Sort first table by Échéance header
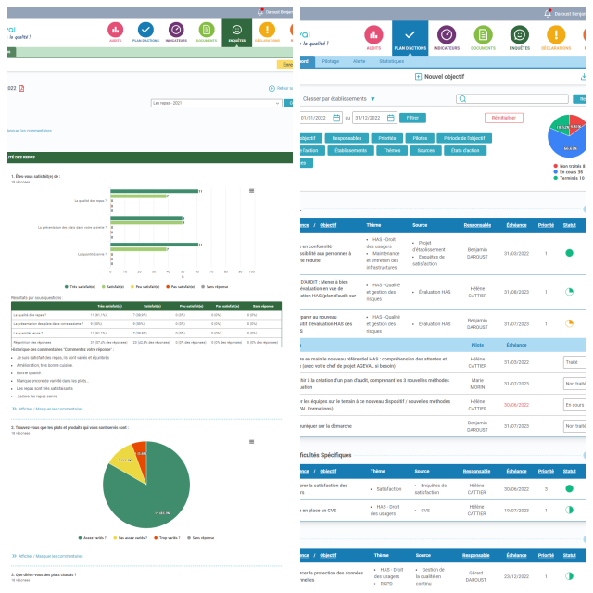593x593 pixels. coord(516,225)
